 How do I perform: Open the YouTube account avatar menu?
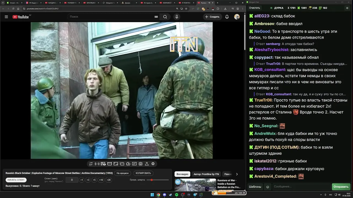[237, 17]
